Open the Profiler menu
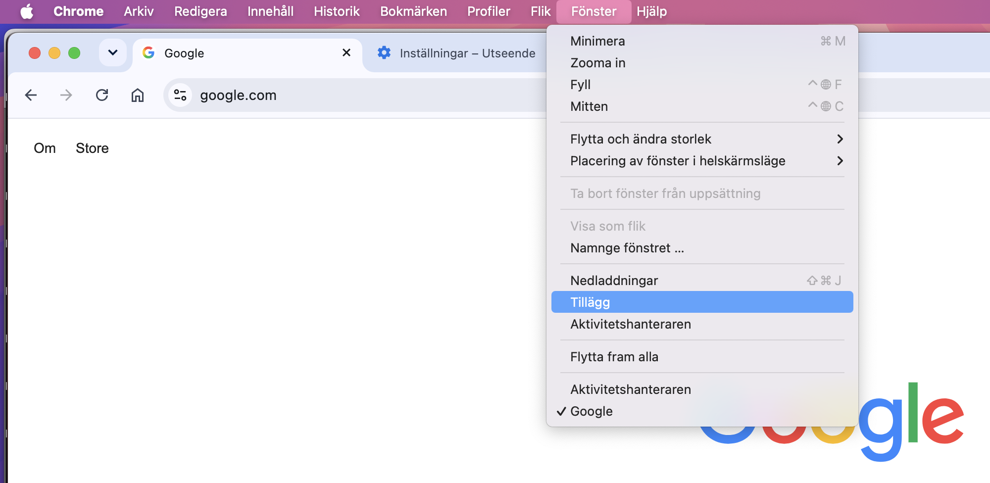Viewport: 990px width, 483px height. 489,11
